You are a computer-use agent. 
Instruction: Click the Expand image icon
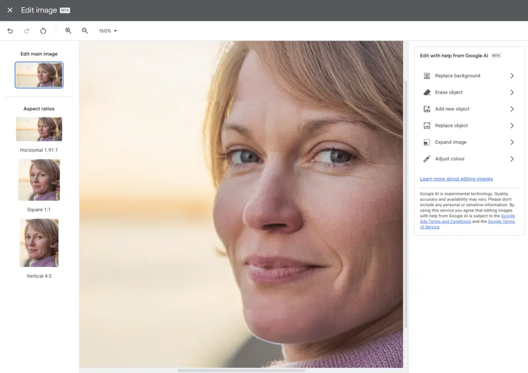(x=426, y=142)
